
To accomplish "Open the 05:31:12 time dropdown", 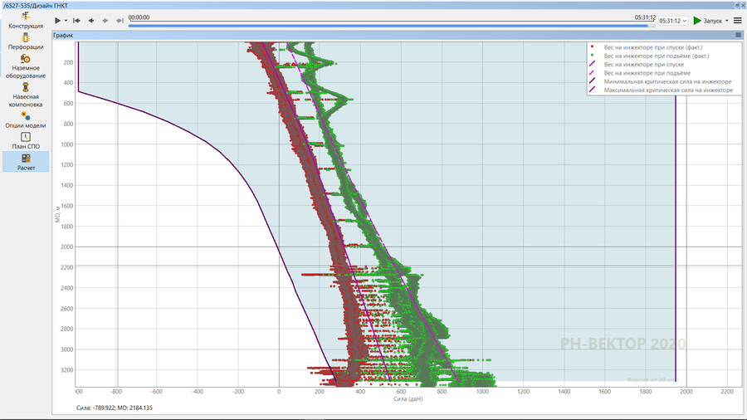I will (673, 21).
